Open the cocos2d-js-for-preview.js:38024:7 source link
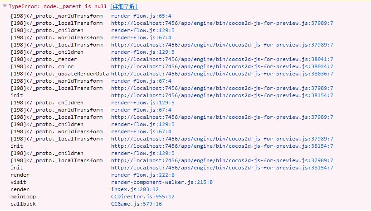The width and height of the screenshot is (371, 211). [x=222, y=66]
